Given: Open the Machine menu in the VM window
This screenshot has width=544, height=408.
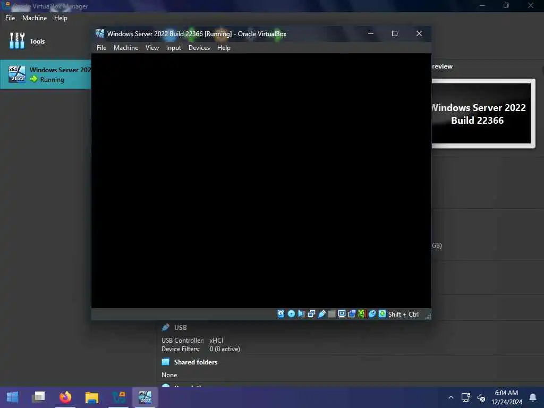Looking at the screenshot, I should pyautogui.click(x=126, y=47).
